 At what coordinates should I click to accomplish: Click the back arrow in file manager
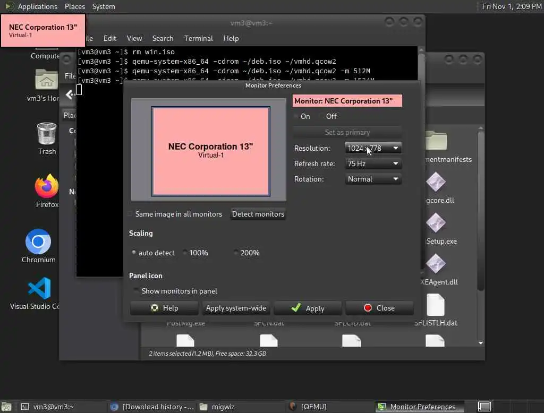click(x=71, y=94)
